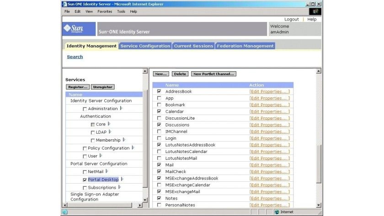This screenshot has width=384, height=216.
Task: Click the Search link
Action: pyautogui.click(x=75, y=57)
